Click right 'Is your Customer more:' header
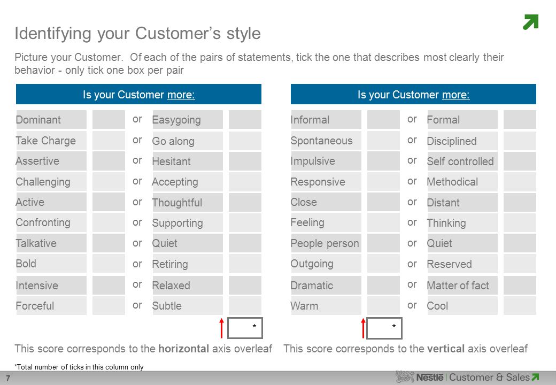 coord(413,94)
